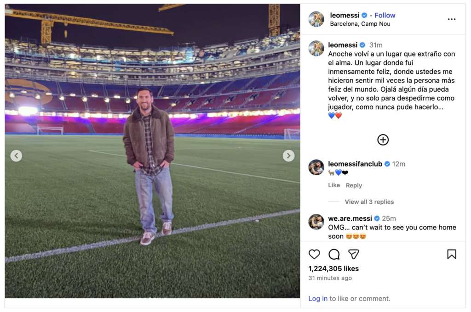Load more comments with the plus icon
Screen dimensions: 471x312
pyautogui.click(x=383, y=140)
